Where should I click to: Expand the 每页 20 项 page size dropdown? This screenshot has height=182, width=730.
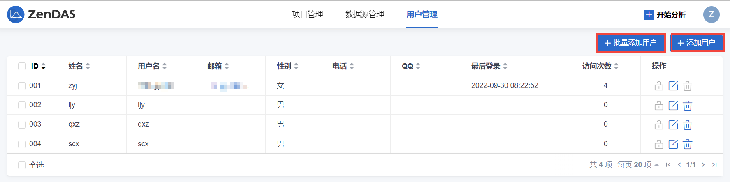pyautogui.click(x=638, y=165)
